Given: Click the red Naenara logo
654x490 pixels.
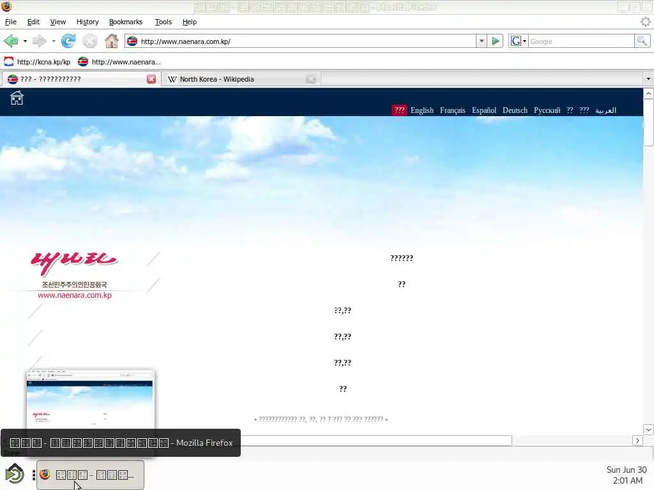Looking at the screenshot, I should point(74,264).
